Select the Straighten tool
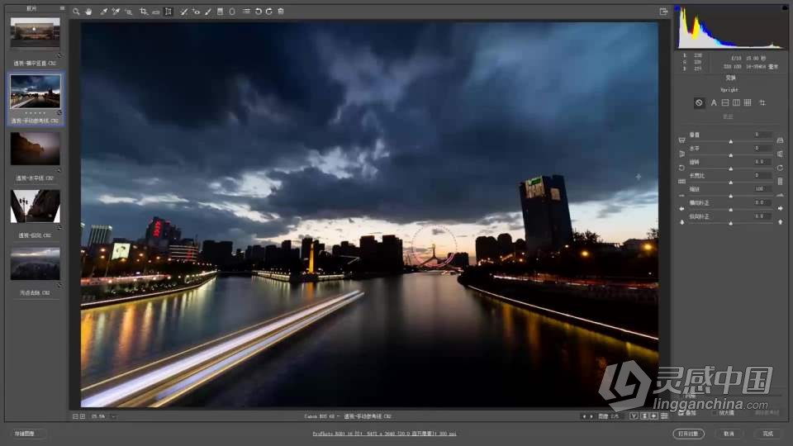Screen dimensions: 793x446 156,11
